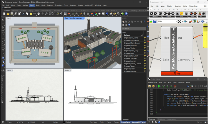This screenshot has width=208, height=124.
Task: Click the SmartTrack button in status bar
Action: [x=125, y=122]
